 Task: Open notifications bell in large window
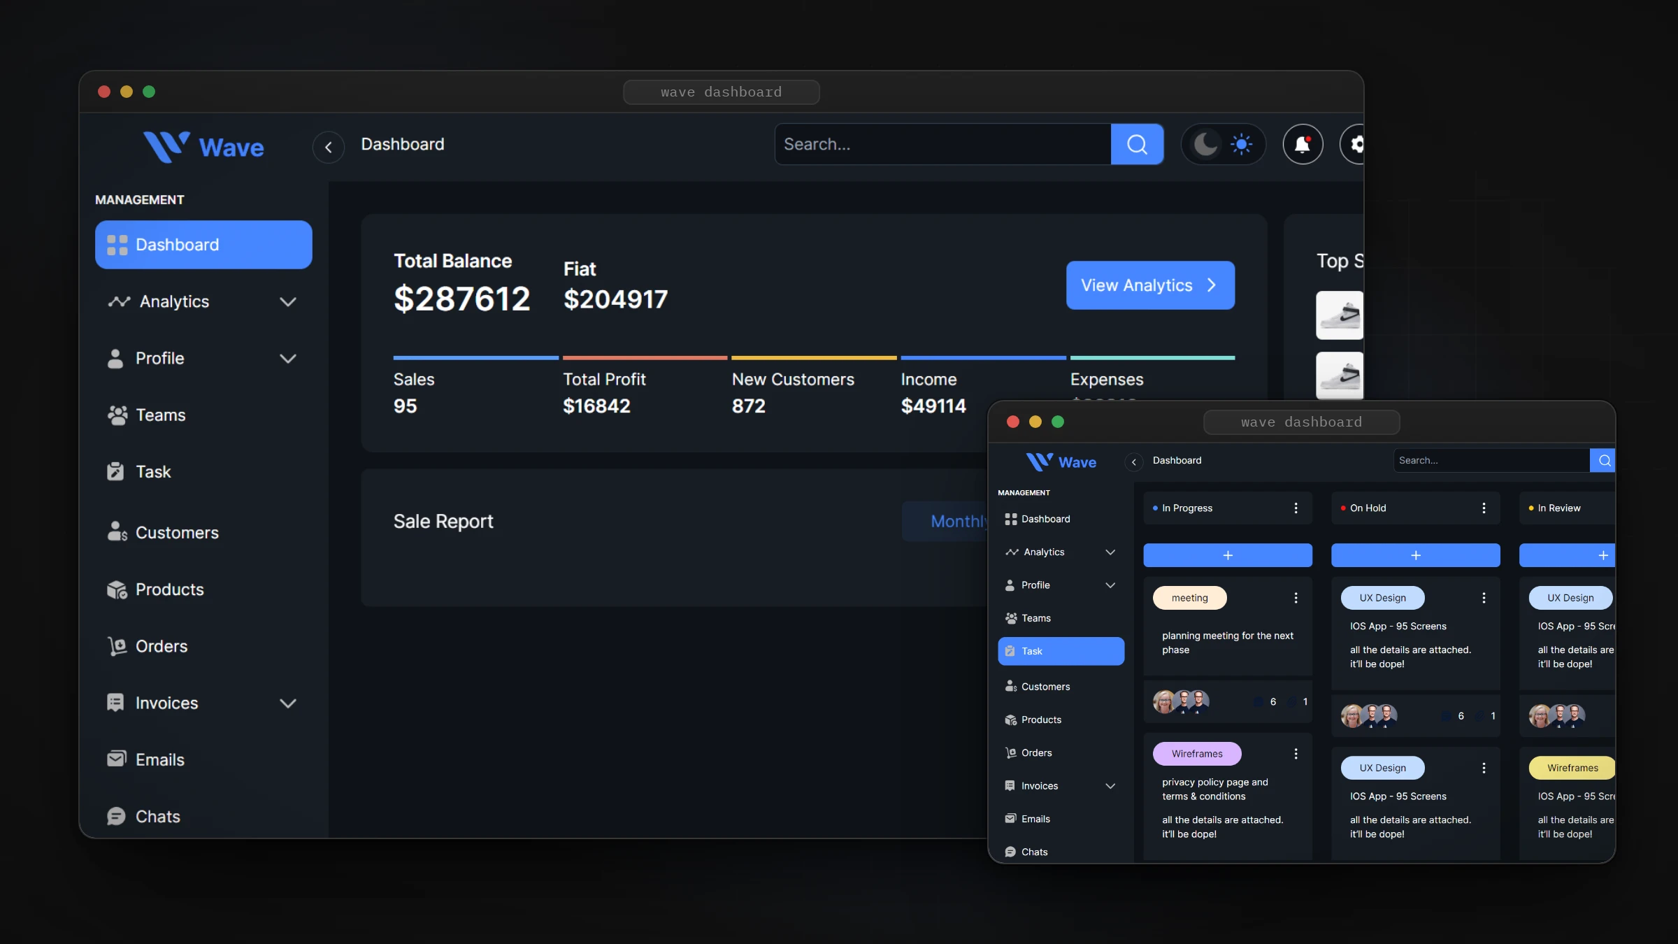(x=1303, y=144)
